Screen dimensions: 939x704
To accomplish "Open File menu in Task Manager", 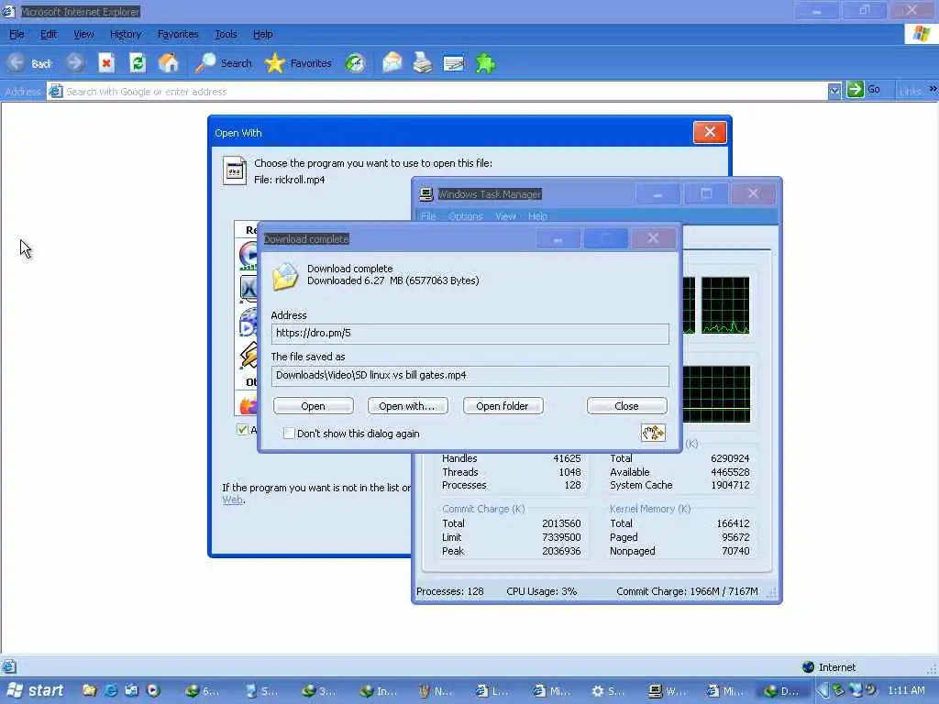I will click(428, 216).
